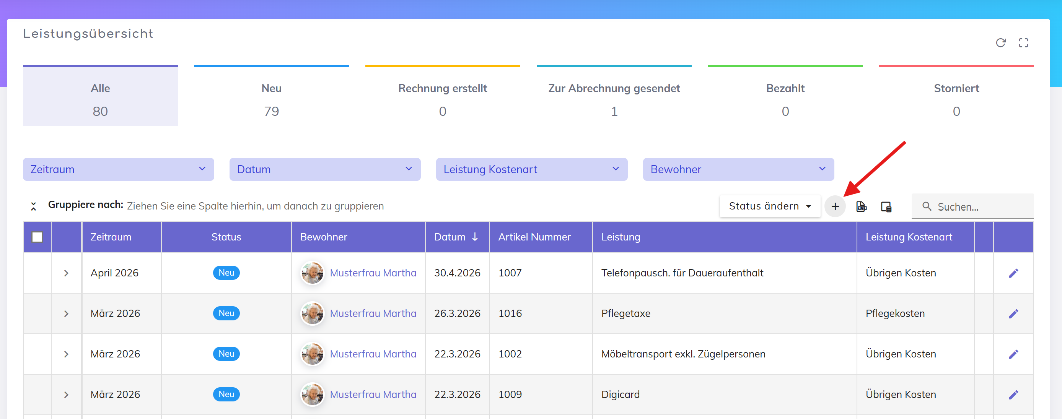Viewport: 1062px width, 419px height.
Task: Refresh the Leistungsübersicht panel
Action: [1000, 43]
